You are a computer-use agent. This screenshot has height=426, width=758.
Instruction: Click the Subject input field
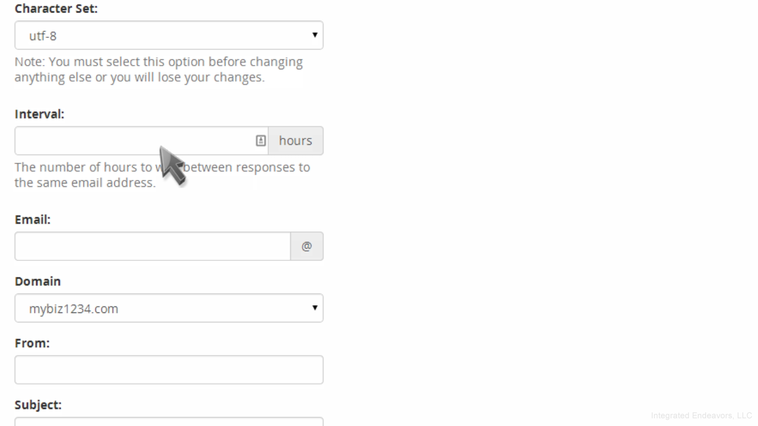coord(169,422)
